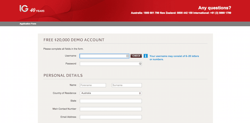250x123 pixels.
Task: Click the 'State' label
Action: pyautogui.click(x=73, y=101)
